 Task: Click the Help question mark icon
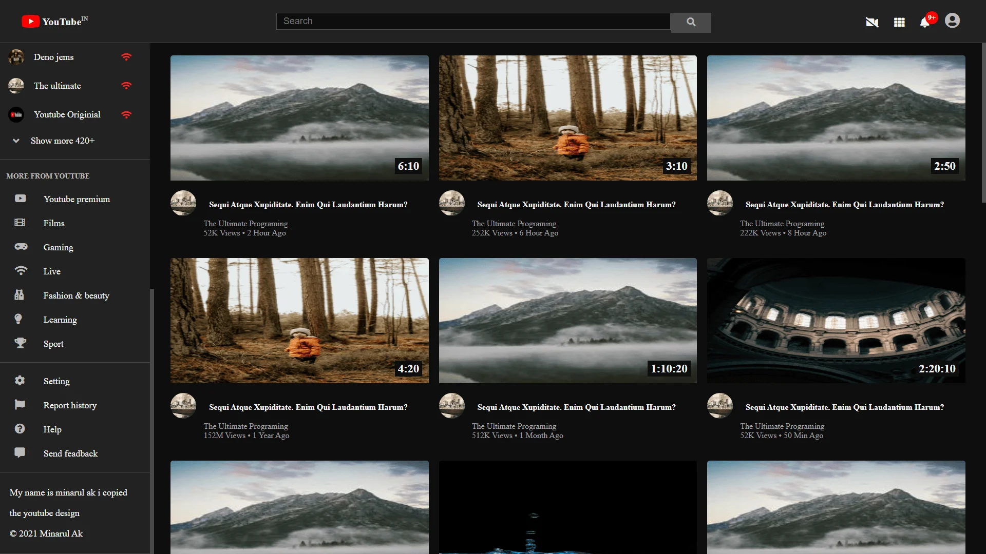coord(20,429)
